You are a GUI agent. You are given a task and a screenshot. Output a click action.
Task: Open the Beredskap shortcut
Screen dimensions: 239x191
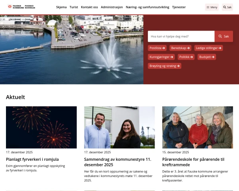click(x=180, y=48)
